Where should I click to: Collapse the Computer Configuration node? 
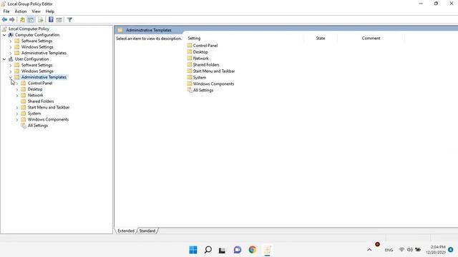tap(4, 35)
